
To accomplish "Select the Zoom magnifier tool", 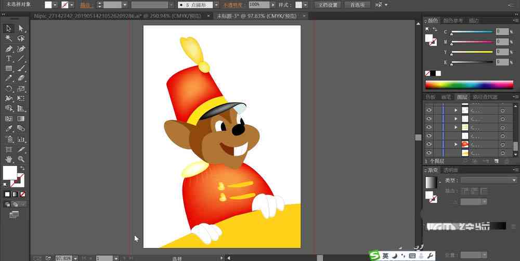I will click(21, 159).
